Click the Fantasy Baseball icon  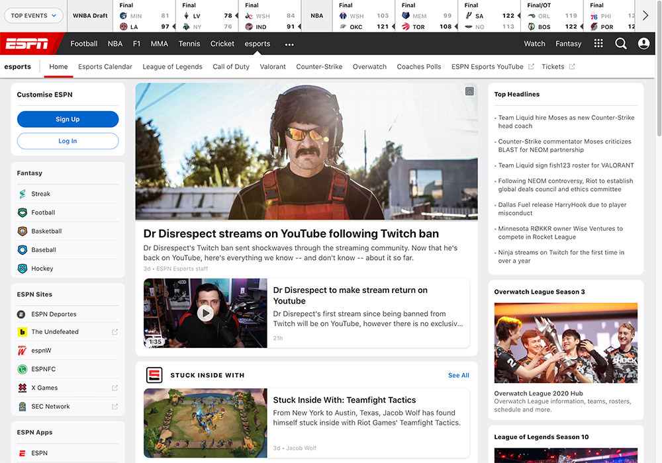[x=23, y=249]
